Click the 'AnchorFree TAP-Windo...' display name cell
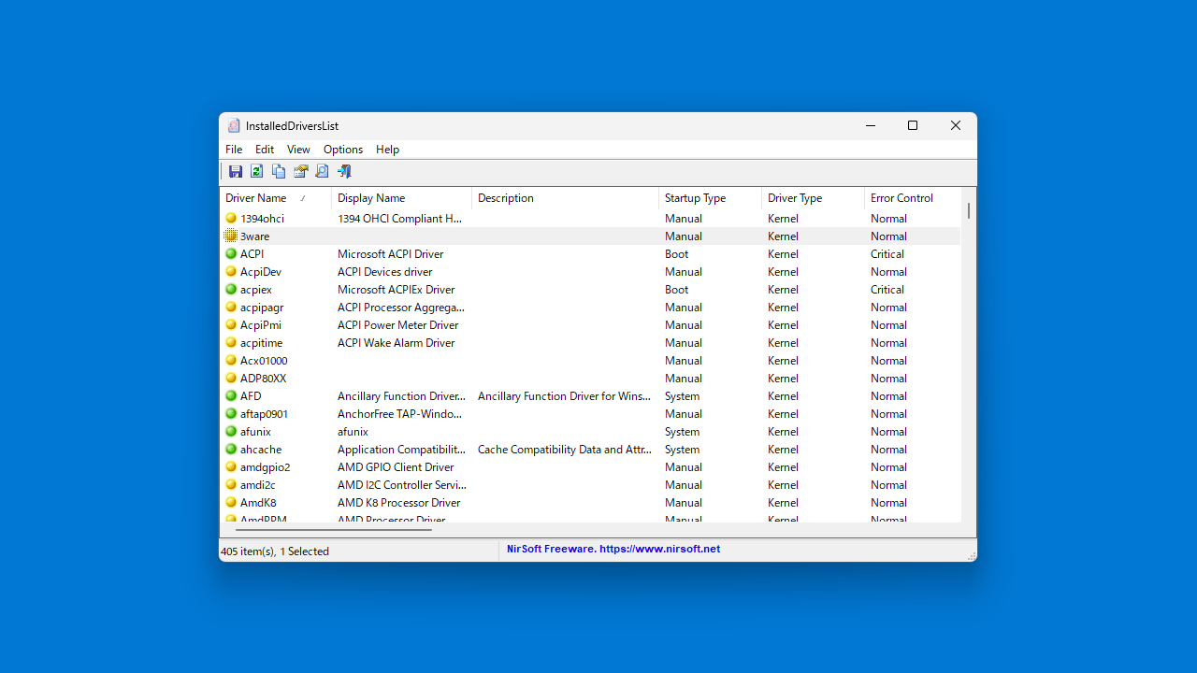Screen dimensions: 1197x673 (x=399, y=413)
